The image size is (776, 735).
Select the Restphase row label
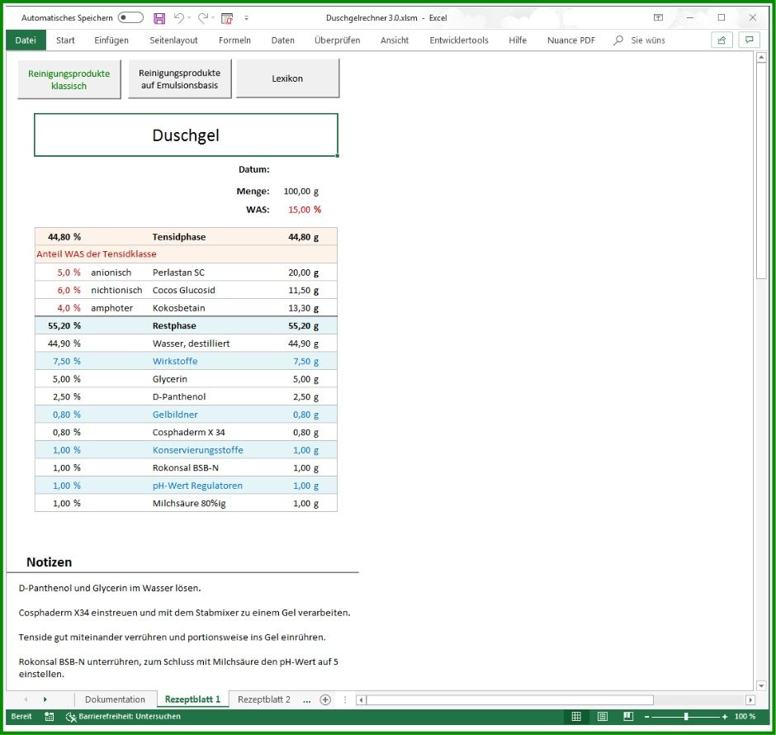[x=174, y=326]
